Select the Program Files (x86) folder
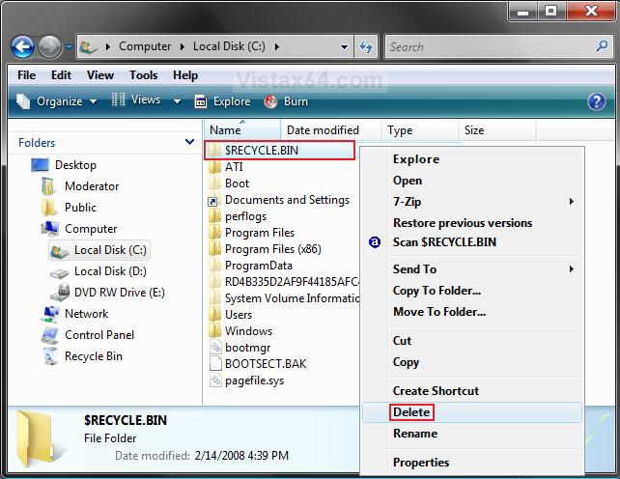This screenshot has height=479, width=620. 265,249
